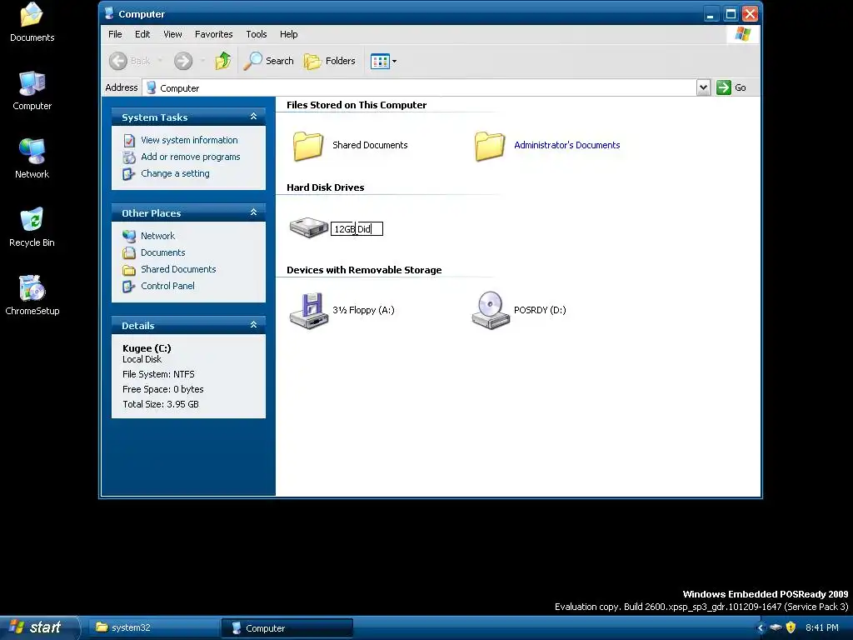This screenshot has height=640, width=853.
Task: Click Add or remove programs link
Action: 191,157
